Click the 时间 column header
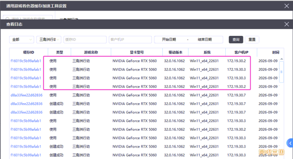Viewport: 293px width, 159px height. point(276,52)
